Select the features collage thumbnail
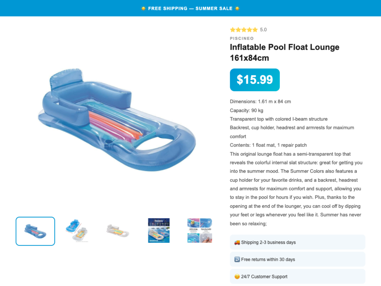Image resolution: width=381 pixels, height=286 pixels. (199, 231)
